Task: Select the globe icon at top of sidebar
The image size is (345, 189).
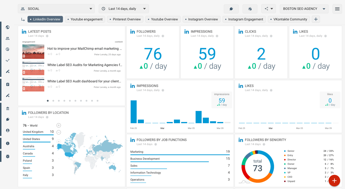Action: tap(7, 27)
